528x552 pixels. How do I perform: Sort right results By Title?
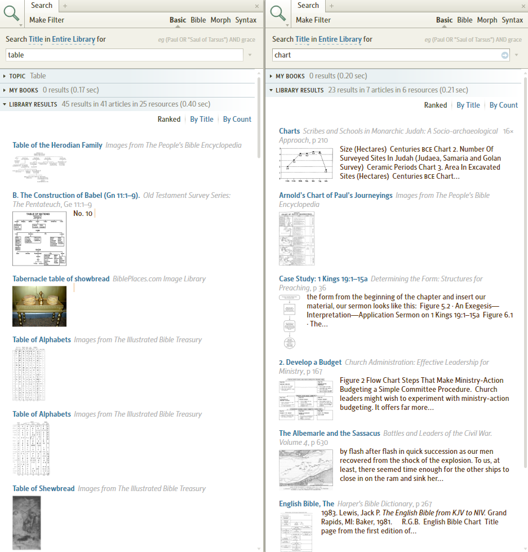coord(468,105)
